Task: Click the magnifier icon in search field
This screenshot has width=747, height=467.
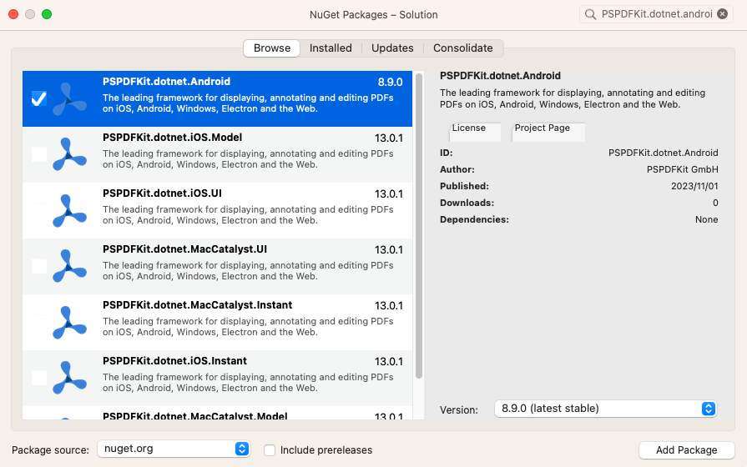Action: pos(590,14)
